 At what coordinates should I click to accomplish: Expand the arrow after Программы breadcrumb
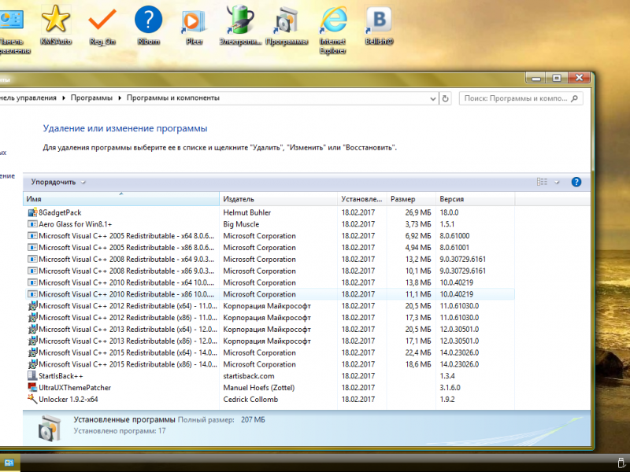coord(120,98)
